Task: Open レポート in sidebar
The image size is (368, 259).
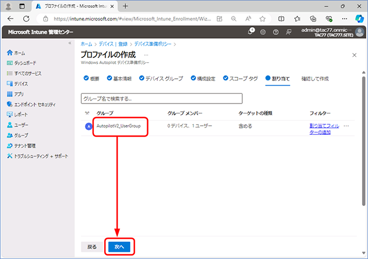Action: tap(18, 115)
